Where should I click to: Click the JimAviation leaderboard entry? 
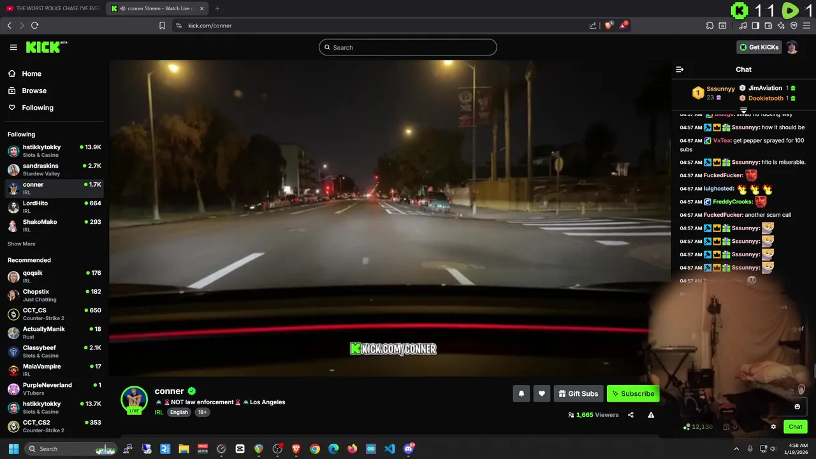point(768,89)
